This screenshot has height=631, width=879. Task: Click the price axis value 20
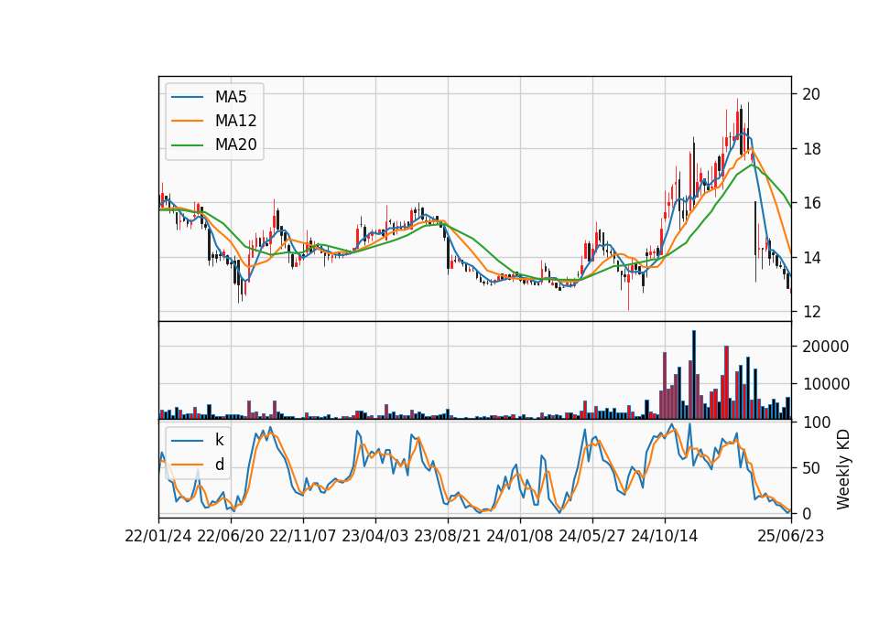click(811, 94)
